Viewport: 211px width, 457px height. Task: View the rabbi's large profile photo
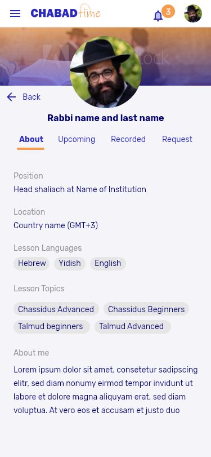(106, 72)
